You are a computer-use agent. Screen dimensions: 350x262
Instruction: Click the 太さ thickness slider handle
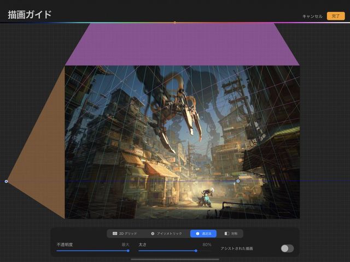click(x=196, y=251)
